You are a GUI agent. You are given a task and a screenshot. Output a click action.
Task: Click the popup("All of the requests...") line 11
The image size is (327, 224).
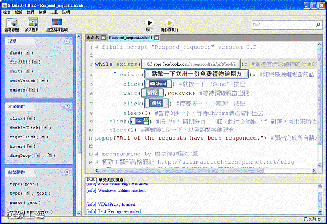181,138
